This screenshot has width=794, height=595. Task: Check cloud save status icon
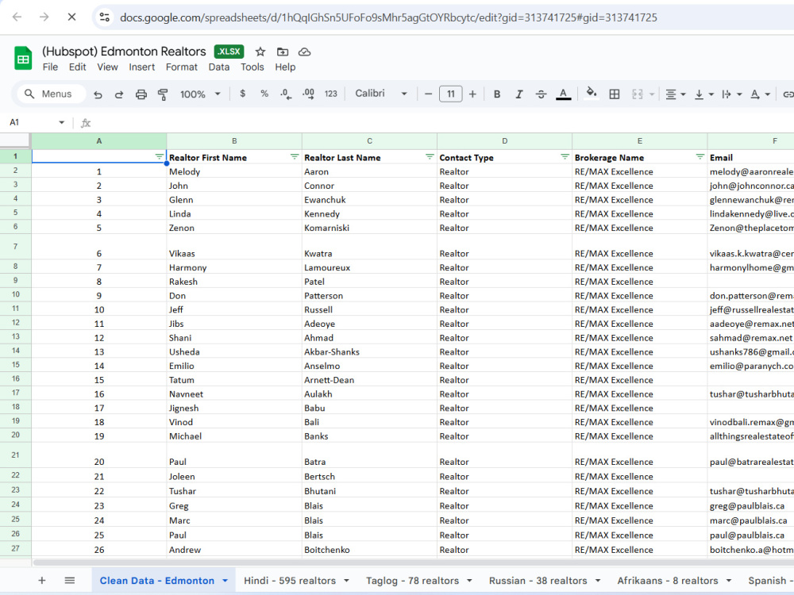click(x=304, y=52)
